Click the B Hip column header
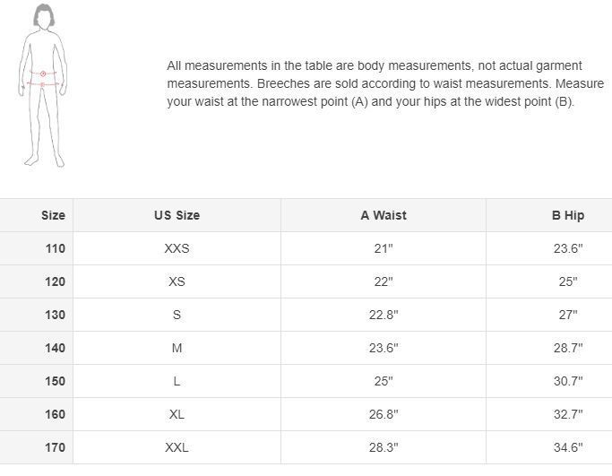 pyautogui.click(x=567, y=215)
